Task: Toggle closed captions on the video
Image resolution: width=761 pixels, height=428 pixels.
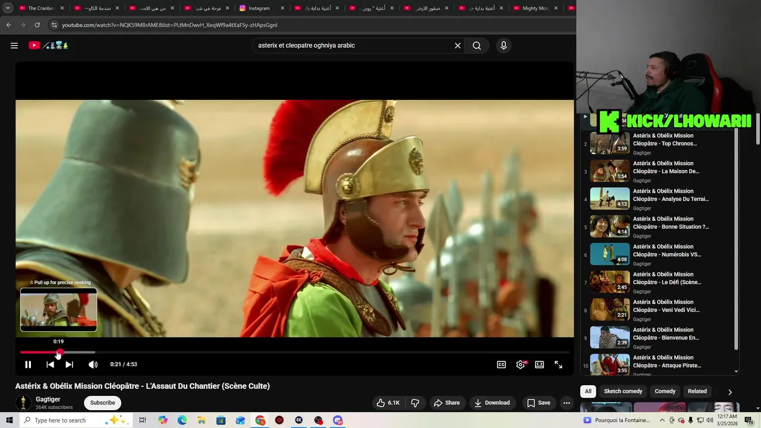Action: 501,364
